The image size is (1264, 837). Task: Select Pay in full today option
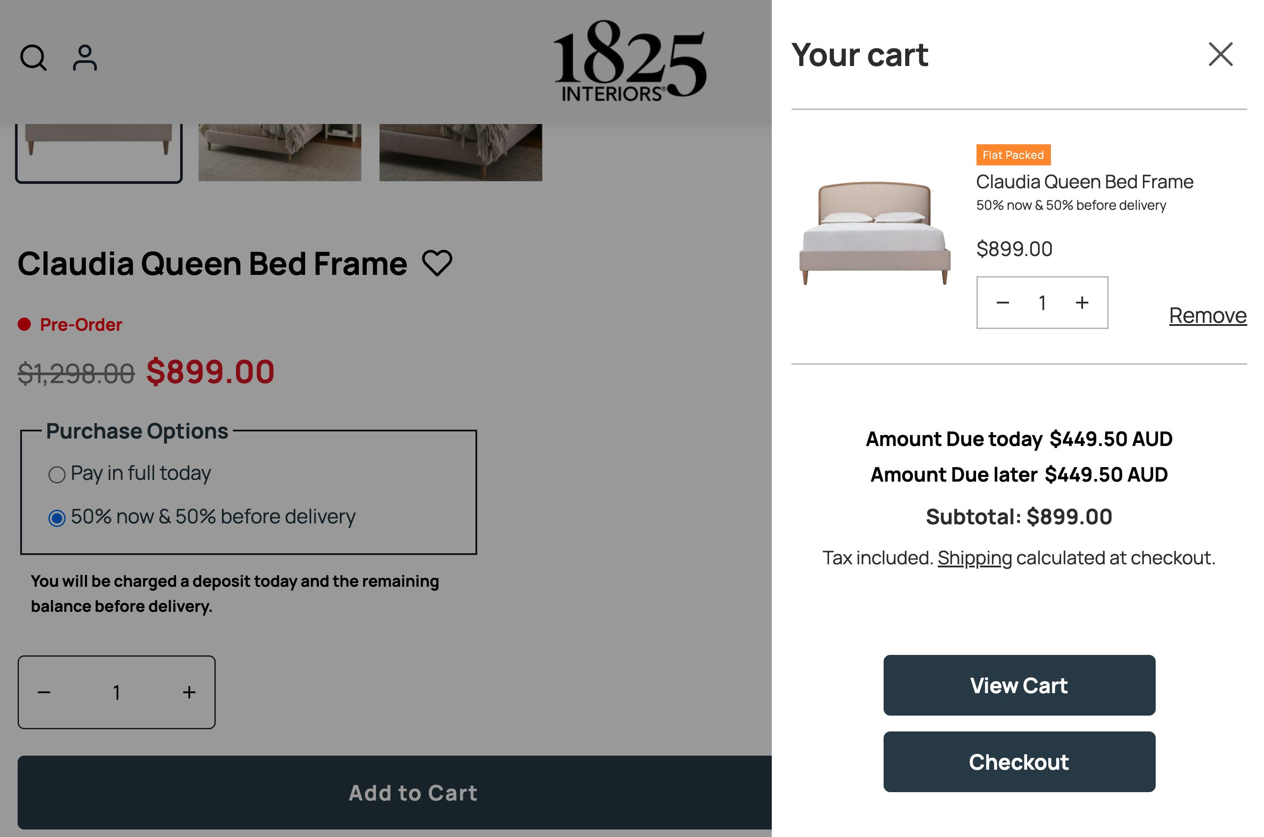[x=57, y=475]
